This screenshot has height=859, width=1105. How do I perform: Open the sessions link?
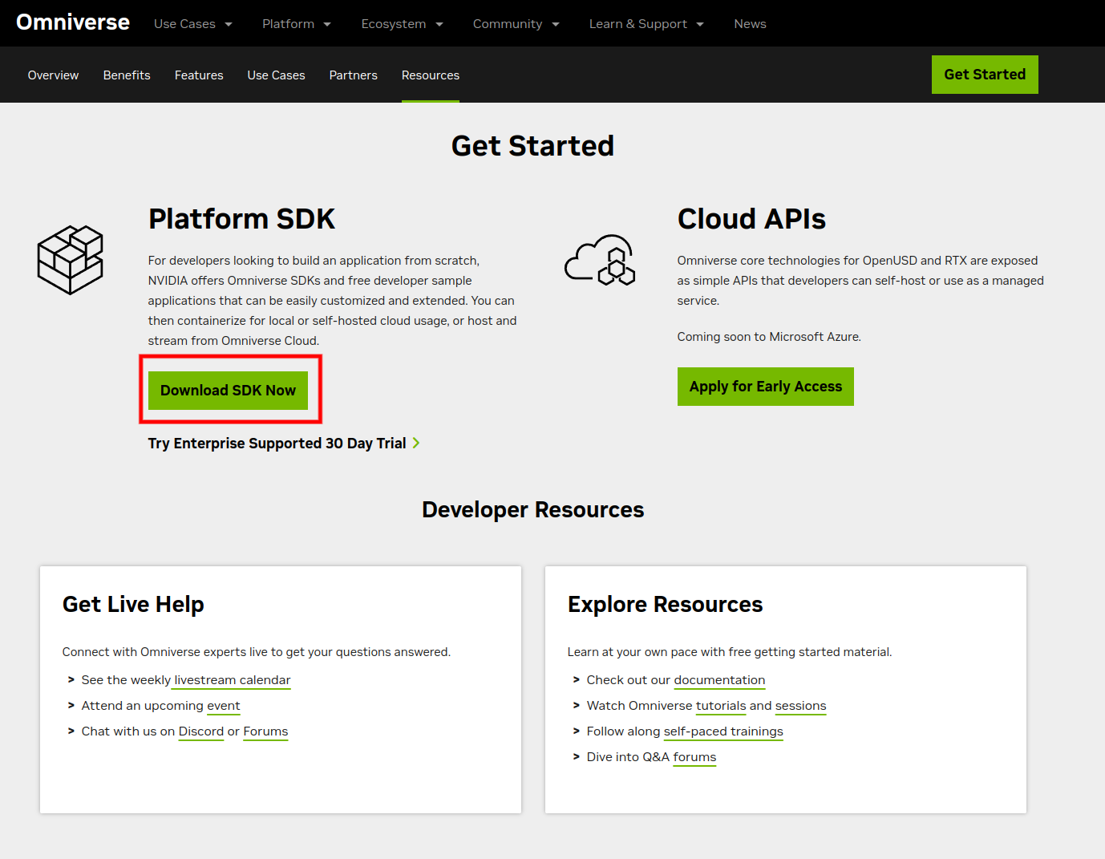pyautogui.click(x=800, y=706)
